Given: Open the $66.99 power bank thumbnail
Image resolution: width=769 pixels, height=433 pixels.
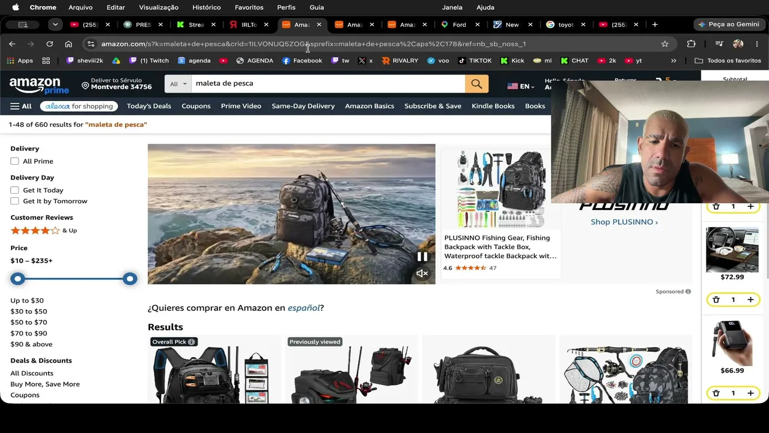Looking at the screenshot, I should (x=732, y=343).
